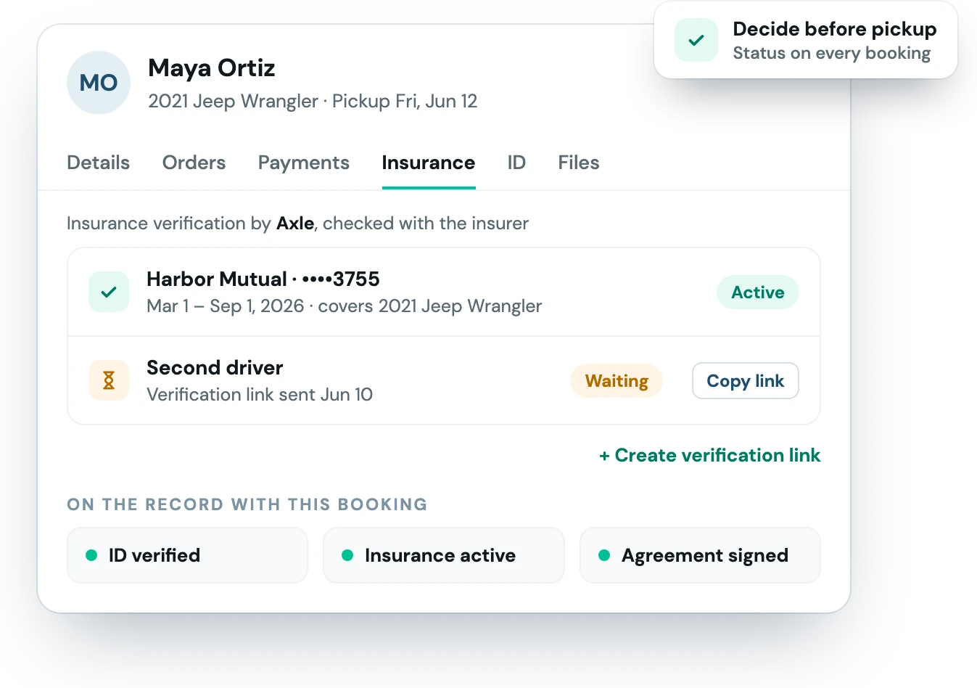Image resolution: width=977 pixels, height=688 pixels.
Task: Click '2021 Jeep Wrangler · Pickup Fri, Jun 12'
Action: click(x=313, y=101)
